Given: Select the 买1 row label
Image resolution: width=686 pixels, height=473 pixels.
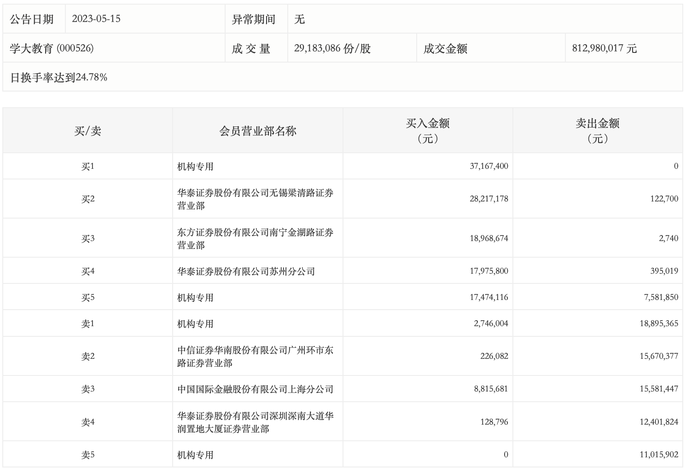Looking at the screenshot, I should tap(88, 167).
